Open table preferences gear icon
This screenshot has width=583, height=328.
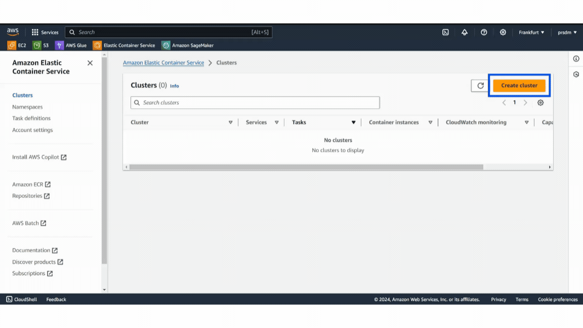click(540, 103)
